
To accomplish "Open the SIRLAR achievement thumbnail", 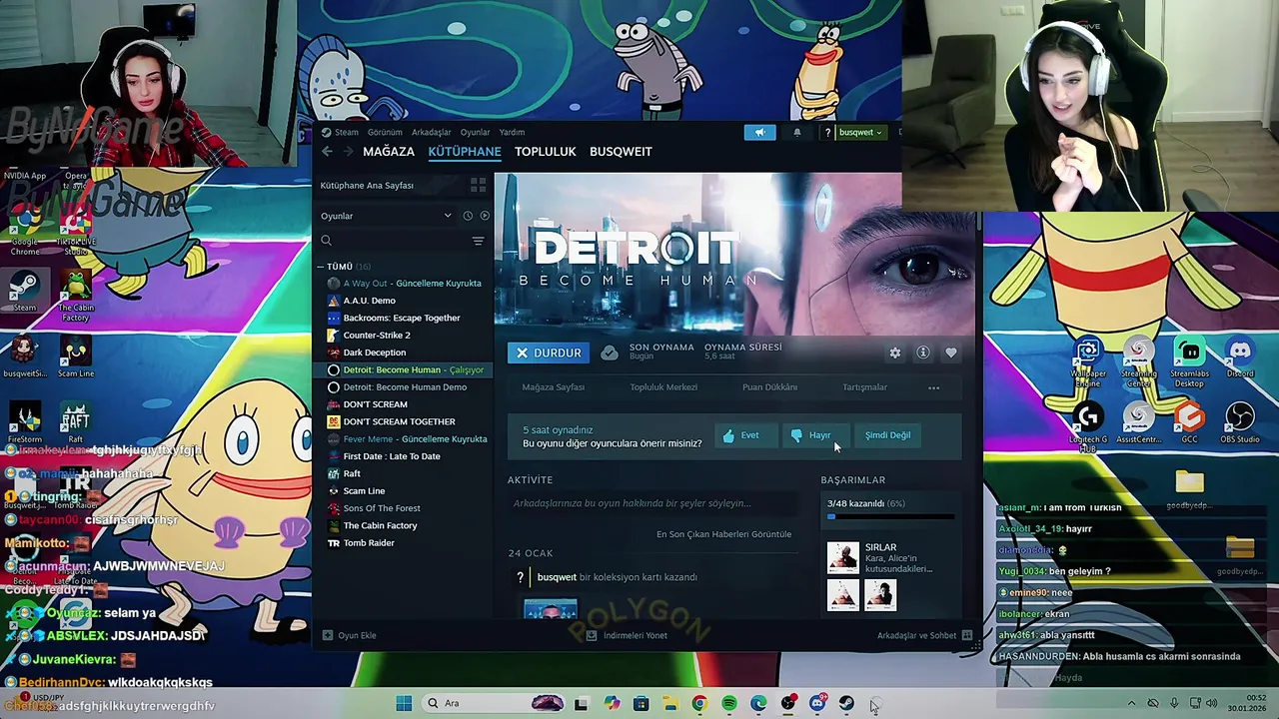I will tap(843, 557).
